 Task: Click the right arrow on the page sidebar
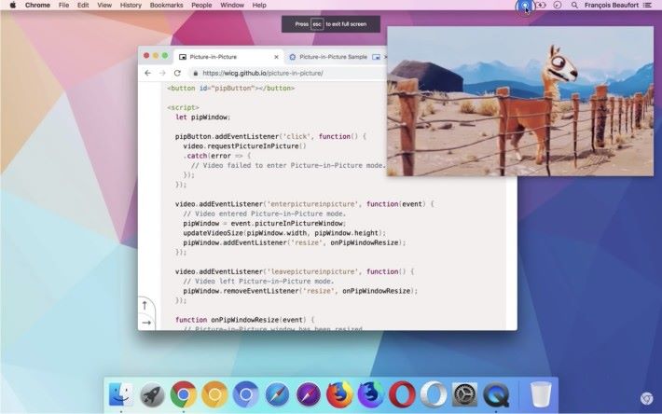pos(146,323)
